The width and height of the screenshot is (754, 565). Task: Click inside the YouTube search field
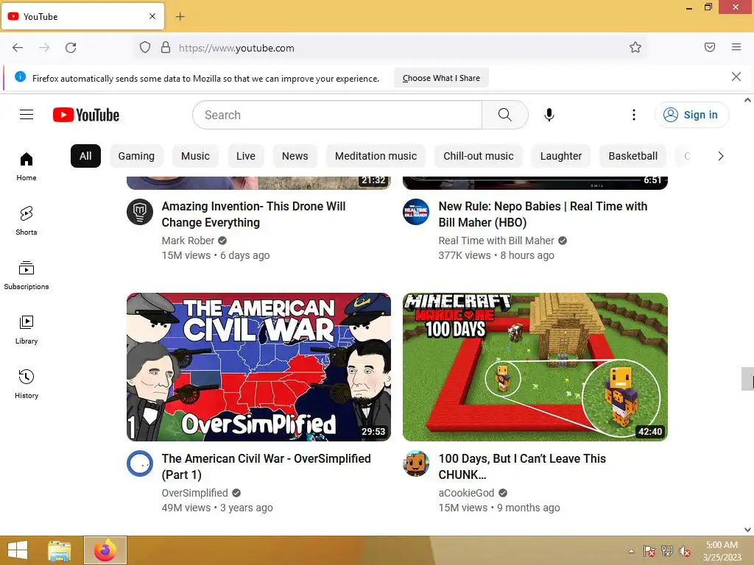[337, 115]
